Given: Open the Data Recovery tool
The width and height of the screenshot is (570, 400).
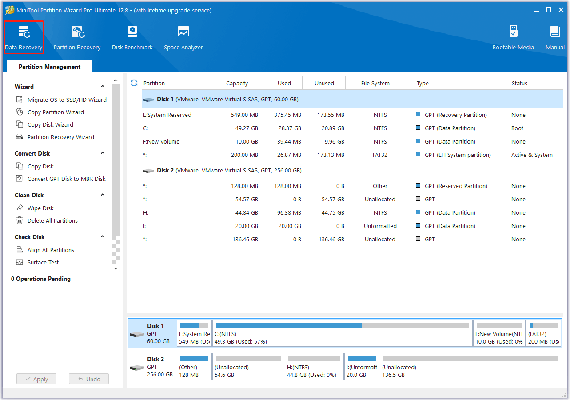Looking at the screenshot, I should [24, 37].
